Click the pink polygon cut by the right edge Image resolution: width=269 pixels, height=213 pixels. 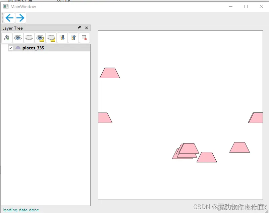click(x=256, y=118)
